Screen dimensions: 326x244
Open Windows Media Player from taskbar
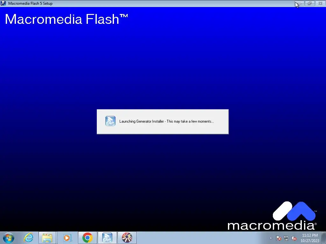pos(67,238)
